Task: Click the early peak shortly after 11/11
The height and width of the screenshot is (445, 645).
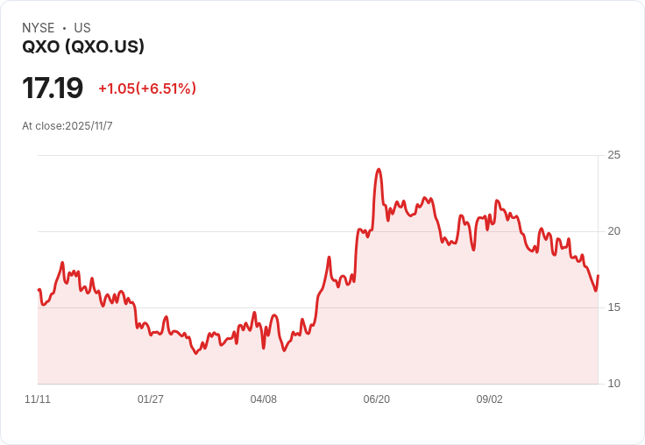Action: [62, 263]
